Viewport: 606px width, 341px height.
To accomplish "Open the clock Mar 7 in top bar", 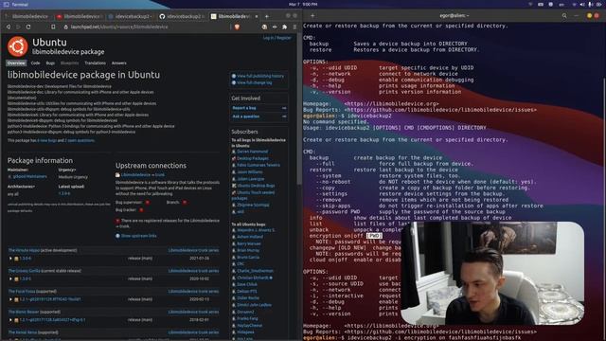I will 303,4.
